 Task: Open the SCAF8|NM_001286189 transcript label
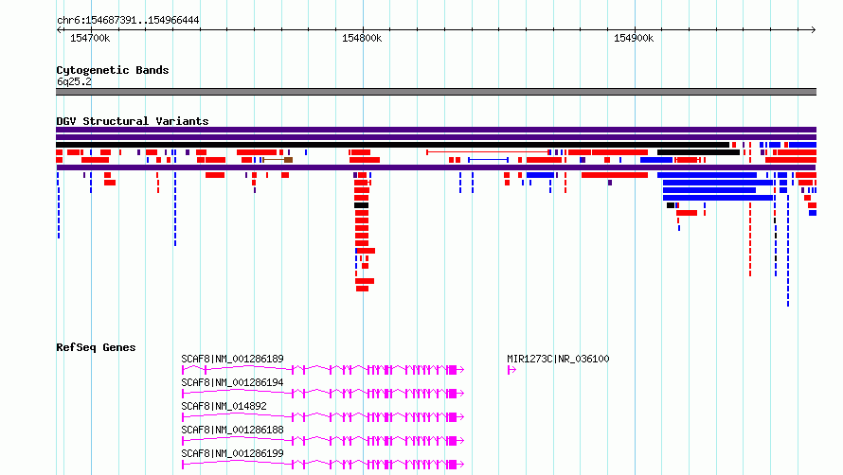tap(232, 359)
